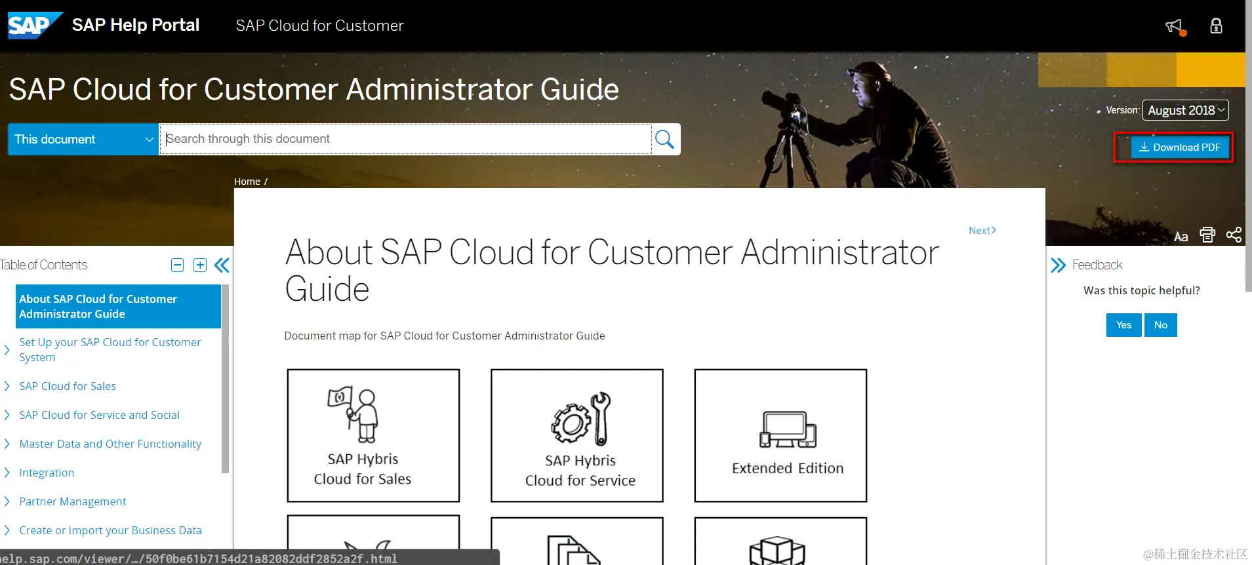Open SAP Help Portal home link
The image size is (1252, 565).
[x=136, y=25]
